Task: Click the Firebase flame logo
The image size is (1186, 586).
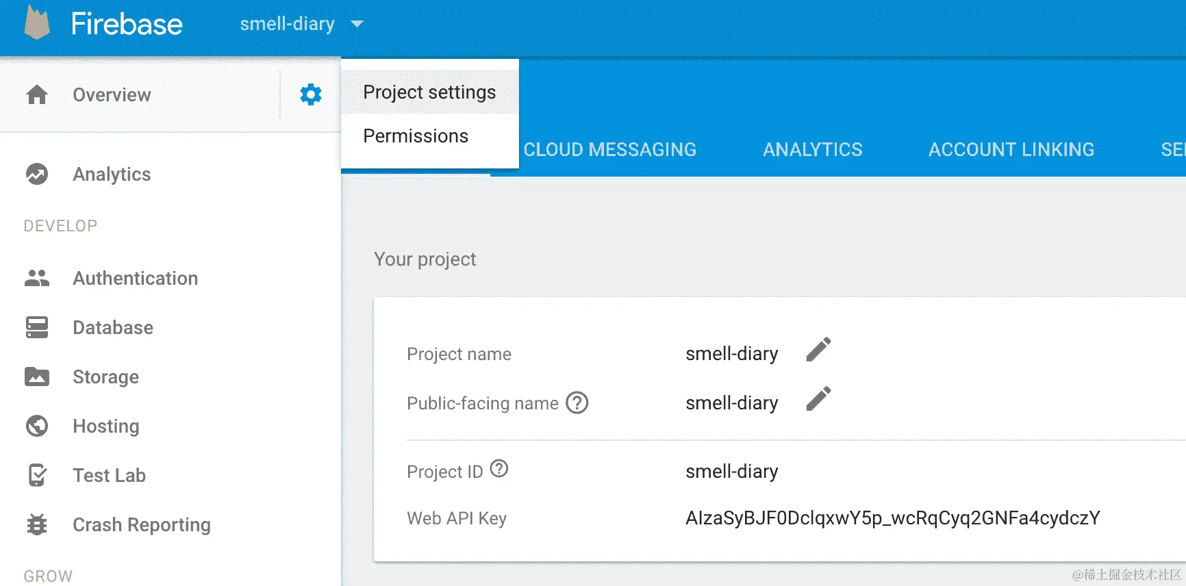Action: point(37,22)
